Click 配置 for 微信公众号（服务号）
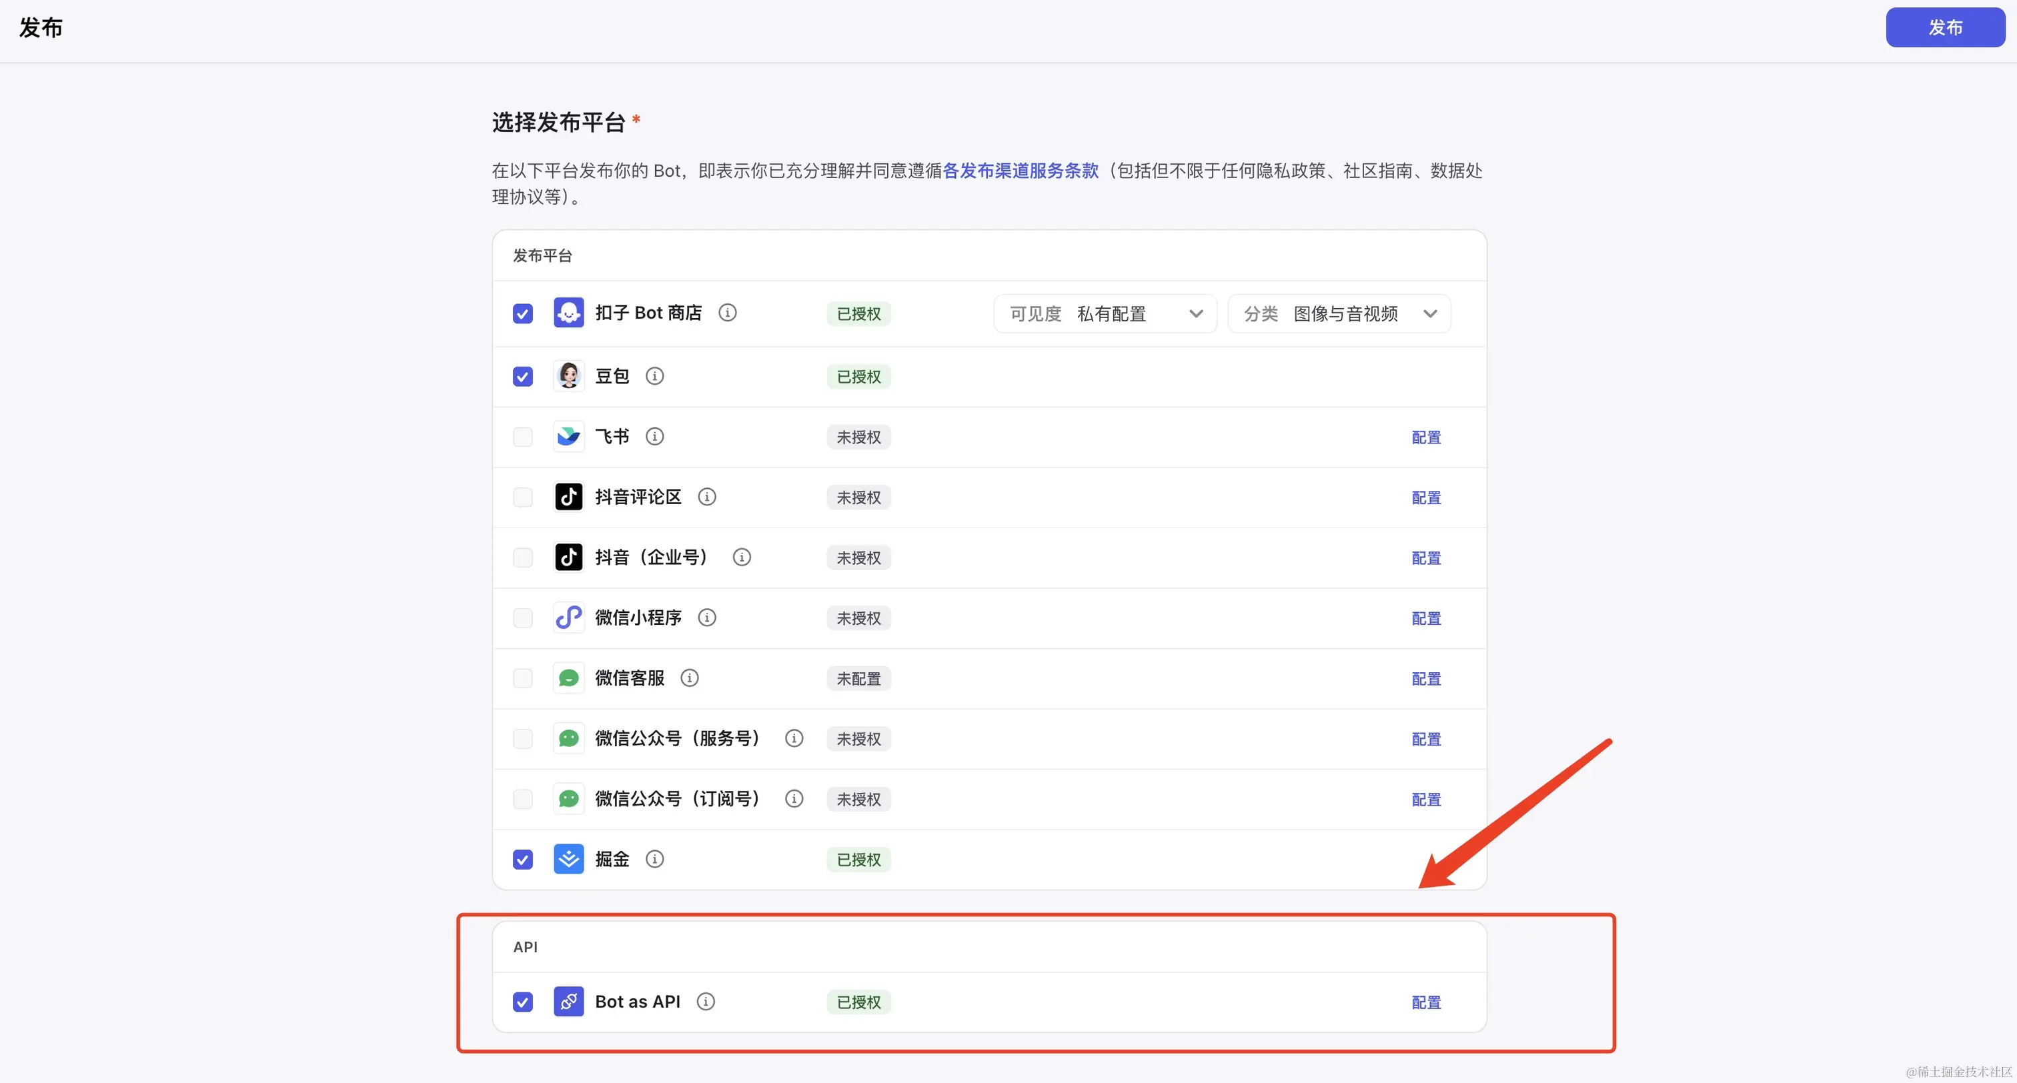 tap(1426, 738)
